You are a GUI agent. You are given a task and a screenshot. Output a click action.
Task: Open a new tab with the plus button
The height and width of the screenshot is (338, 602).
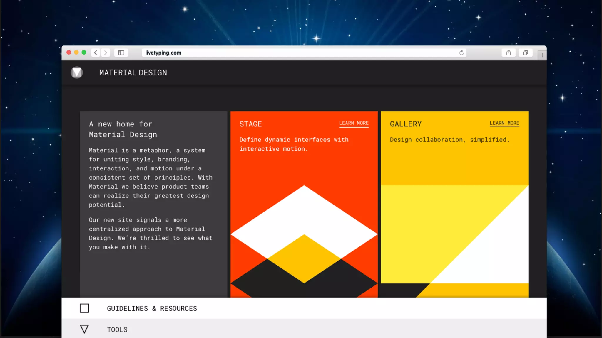(x=542, y=55)
